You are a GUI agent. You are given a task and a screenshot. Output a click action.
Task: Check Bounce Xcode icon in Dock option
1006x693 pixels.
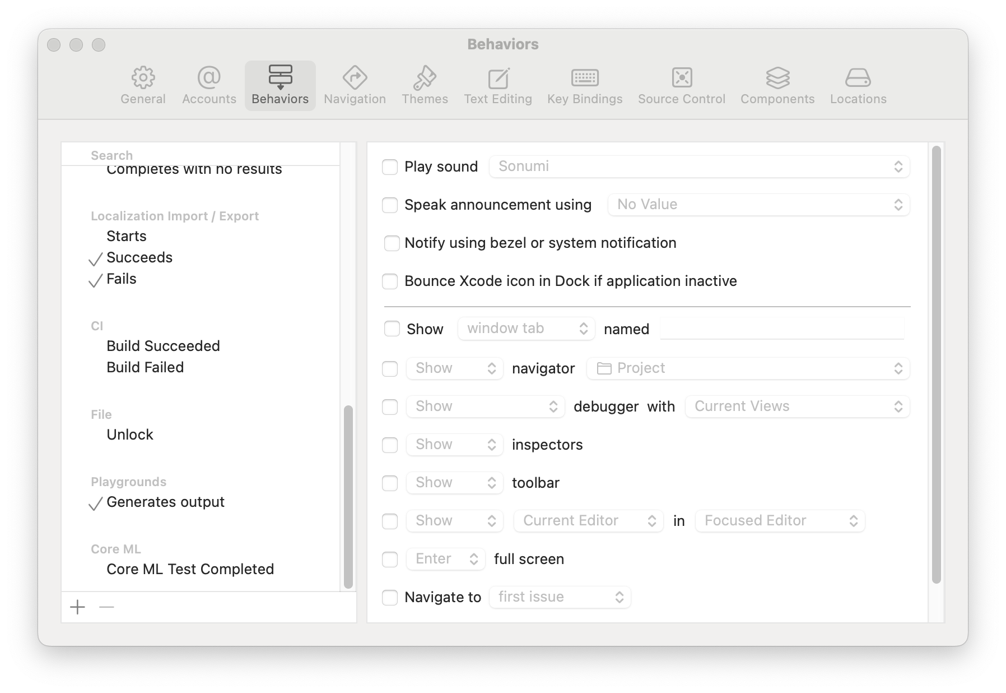[390, 281]
